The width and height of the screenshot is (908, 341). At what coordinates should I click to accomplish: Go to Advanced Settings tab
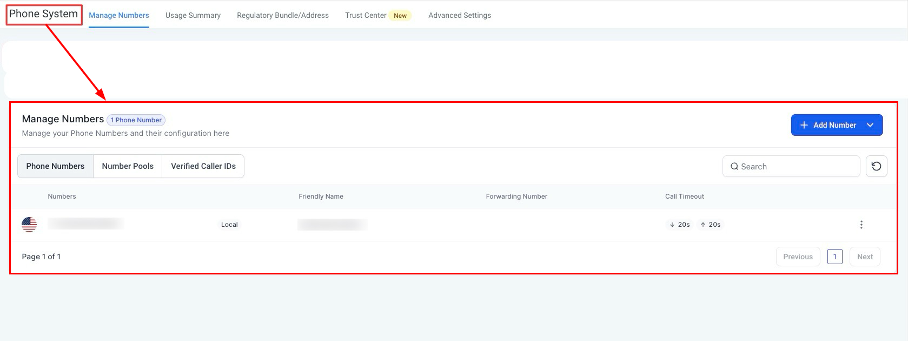pos(459,15)
